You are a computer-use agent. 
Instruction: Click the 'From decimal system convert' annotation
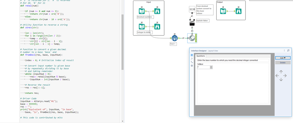204,10
